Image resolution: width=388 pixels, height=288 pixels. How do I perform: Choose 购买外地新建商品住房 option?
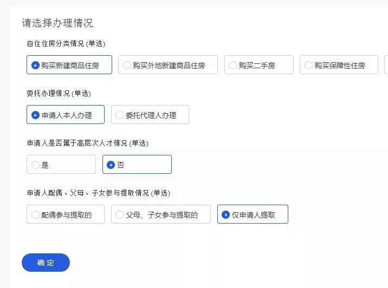pos(167,65)
